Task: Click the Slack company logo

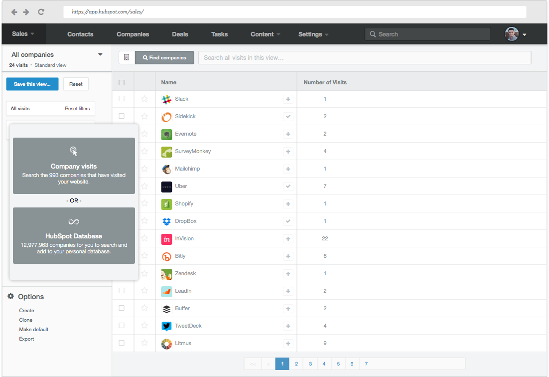Action: point(166,99)
